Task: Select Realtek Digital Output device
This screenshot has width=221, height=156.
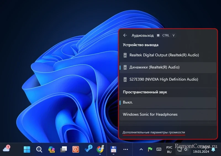Action: (168, 55)
